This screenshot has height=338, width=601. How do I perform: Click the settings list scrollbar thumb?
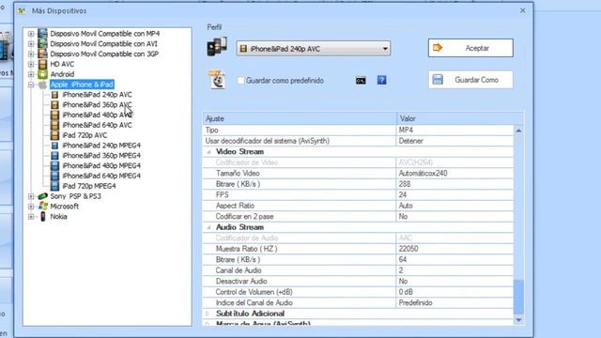pyautogui.click(x=518, y=298)
